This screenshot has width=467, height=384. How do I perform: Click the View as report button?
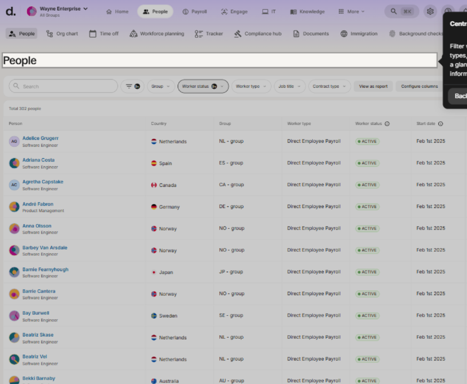click(373, 87)
